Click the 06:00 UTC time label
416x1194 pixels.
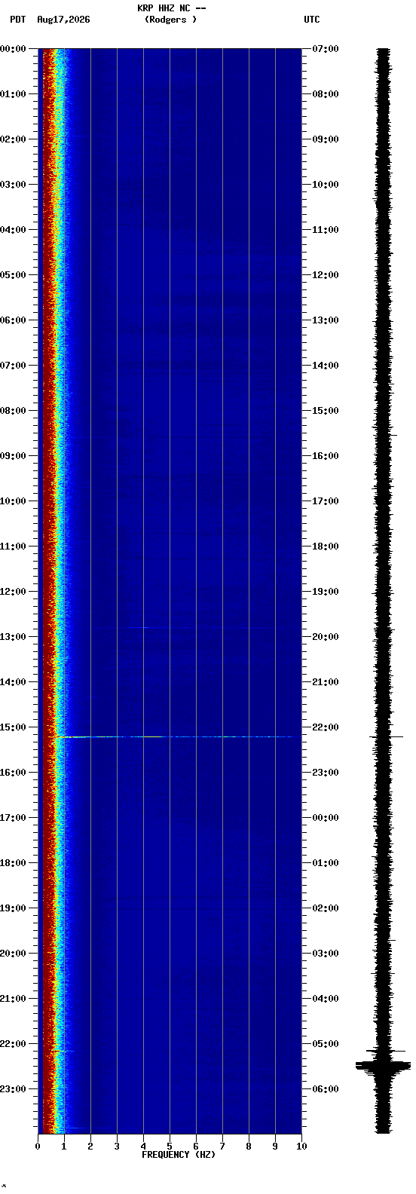pyautogui.click(x=326, y=1089)
